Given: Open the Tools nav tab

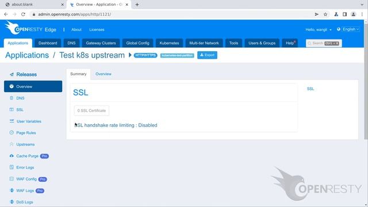Looking at the screenshot, I should click(234, 43).
